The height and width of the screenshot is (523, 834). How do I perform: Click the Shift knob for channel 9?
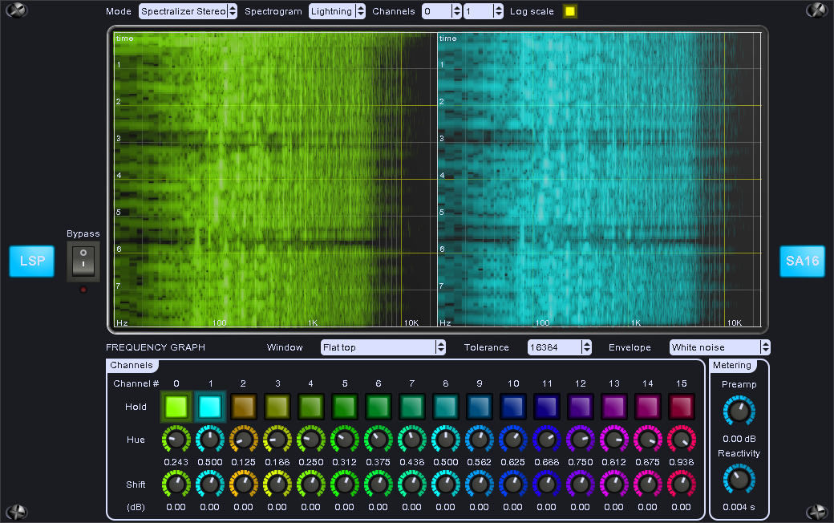click(x=479, y=484)
